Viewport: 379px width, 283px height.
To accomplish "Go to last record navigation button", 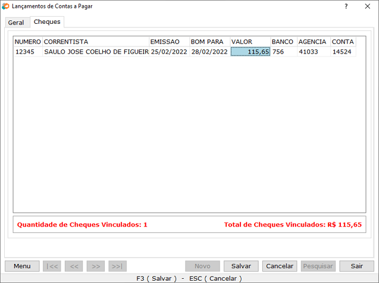I will pyautogui.click(x=118, y=266).
